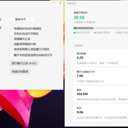Click 微信已用空间 heading text
Image resolution: width=128 pixels, height=128 pixels.
(x=81, y=13)
